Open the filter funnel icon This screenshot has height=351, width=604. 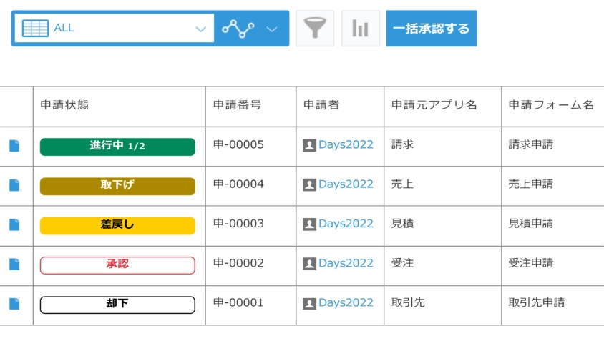315,29
